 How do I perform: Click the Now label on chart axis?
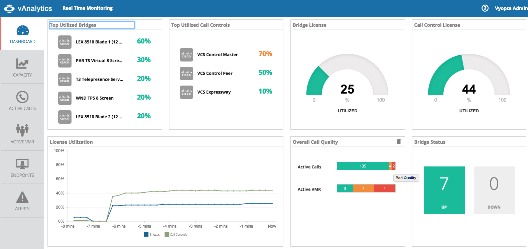(x=272, y=226)
